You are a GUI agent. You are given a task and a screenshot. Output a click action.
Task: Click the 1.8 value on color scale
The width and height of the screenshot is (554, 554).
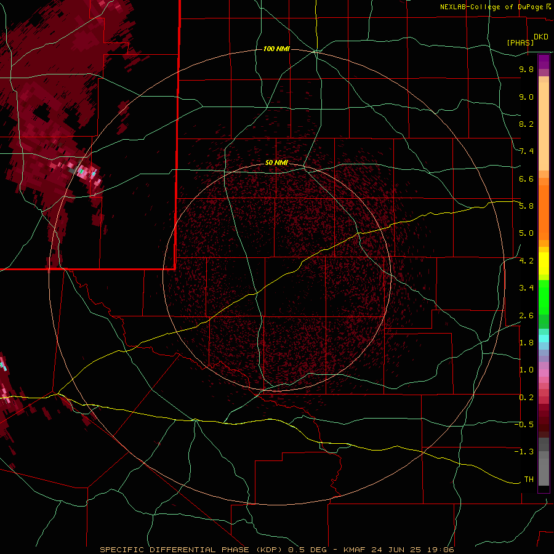pyautogui.click(x=526, y=343)
